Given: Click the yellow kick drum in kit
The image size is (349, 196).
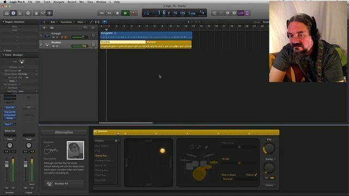Looking at the screenshot, I should point(199,174).
